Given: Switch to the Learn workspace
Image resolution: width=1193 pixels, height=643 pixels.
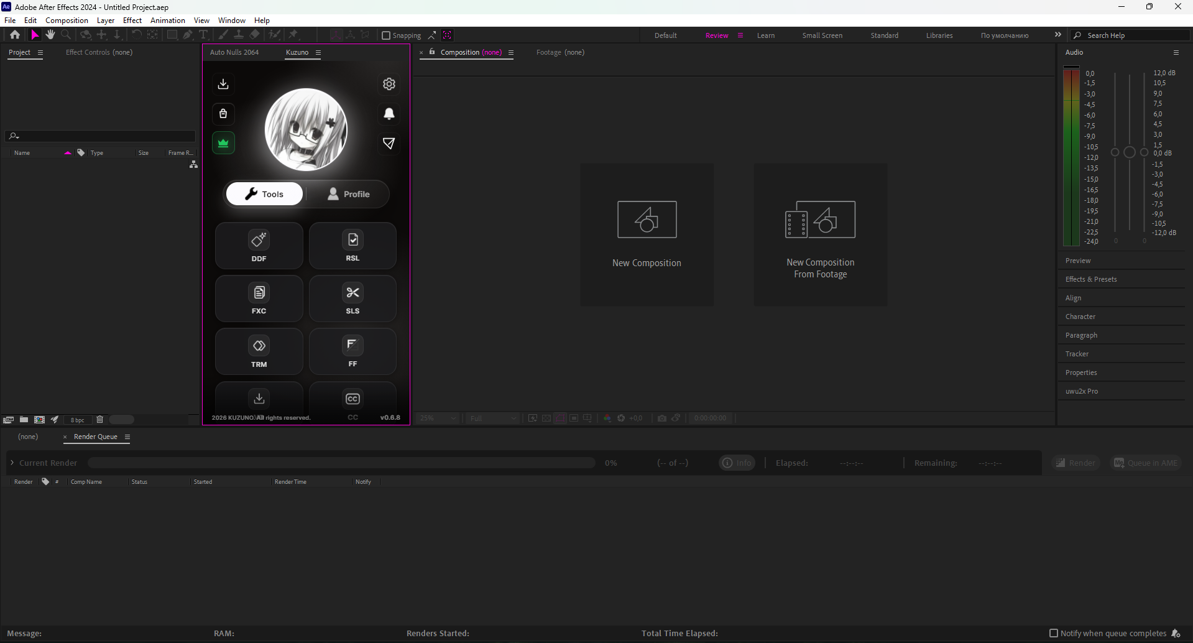Looking at the screenshot, I should pos(766,35).
